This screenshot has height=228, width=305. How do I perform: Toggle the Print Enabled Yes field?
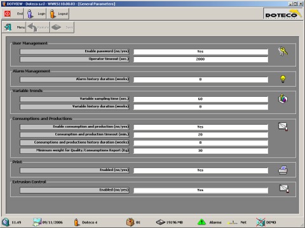[x=201, y=170]
